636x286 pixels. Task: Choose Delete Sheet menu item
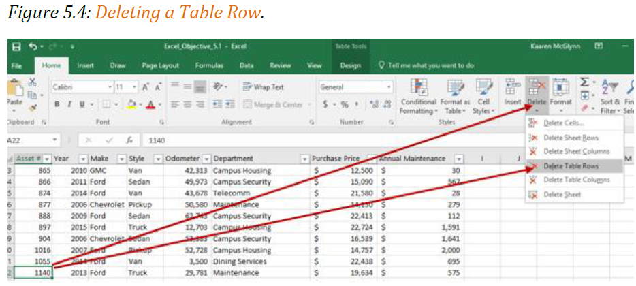[574, 194]
